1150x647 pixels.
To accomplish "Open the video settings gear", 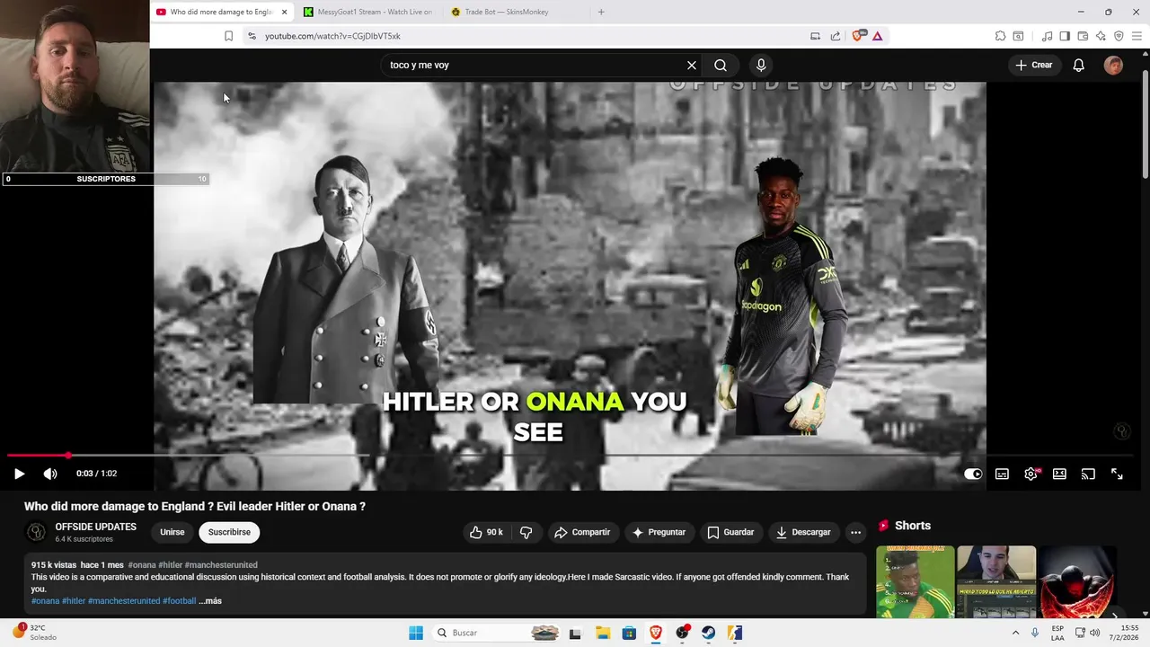I will point(1031,474).
